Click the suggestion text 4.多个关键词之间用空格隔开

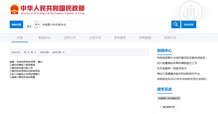(25, 74)
